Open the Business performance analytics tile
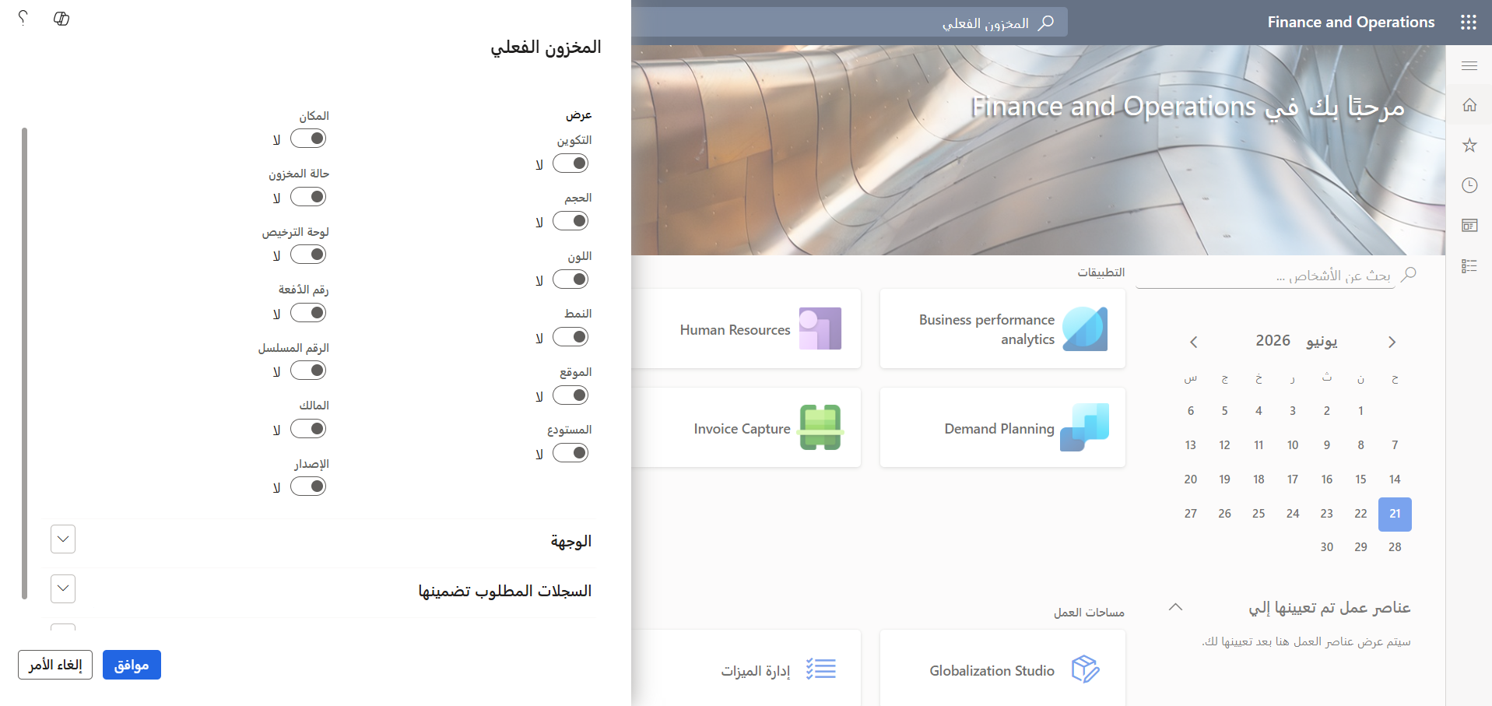Viewport: 1492px width, 706px height. click(x=1002, y=328)
